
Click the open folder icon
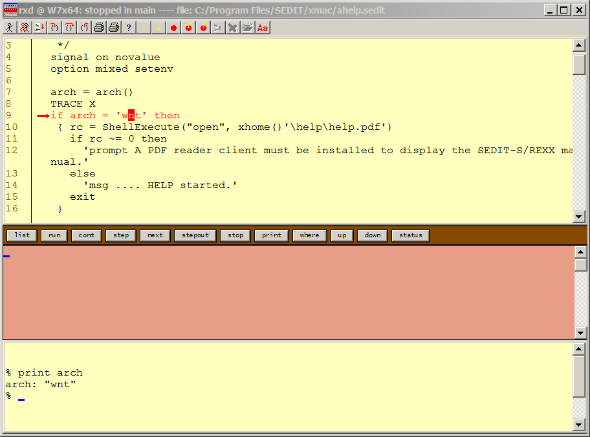click(248, 27)
